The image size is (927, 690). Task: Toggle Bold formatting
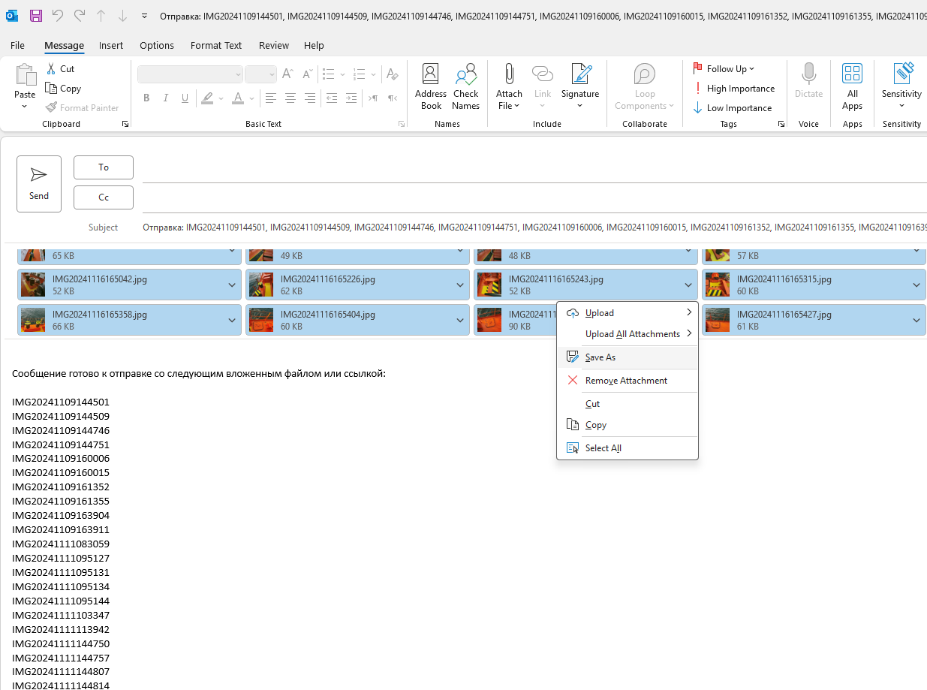(x=146, y=98)
